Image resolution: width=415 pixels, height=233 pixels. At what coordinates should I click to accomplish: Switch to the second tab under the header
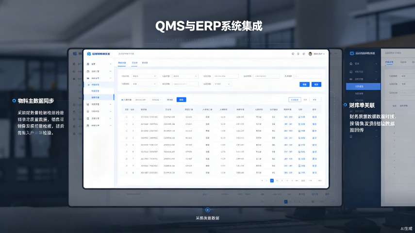point(134,63)
